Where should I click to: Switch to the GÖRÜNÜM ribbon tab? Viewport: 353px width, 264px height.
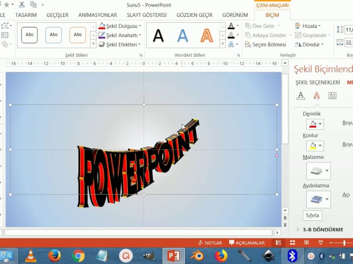coord(235,15)
